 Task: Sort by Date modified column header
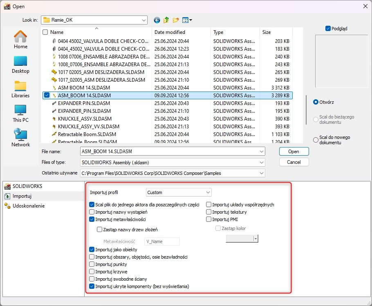click(x=170, y=32)
